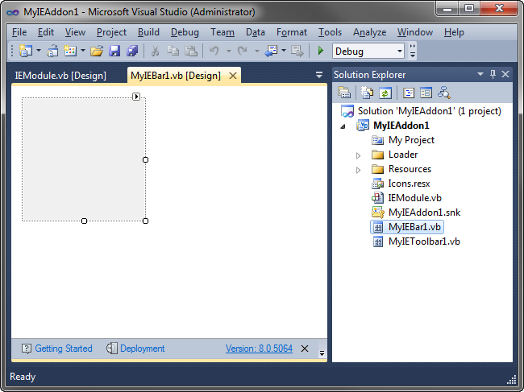Open the Data menu

coord(256,32)
